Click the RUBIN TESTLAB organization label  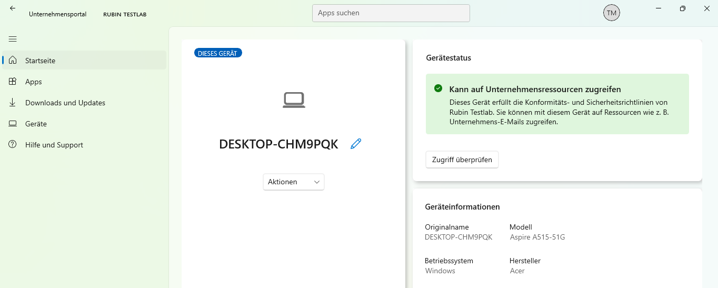point(125,14)
